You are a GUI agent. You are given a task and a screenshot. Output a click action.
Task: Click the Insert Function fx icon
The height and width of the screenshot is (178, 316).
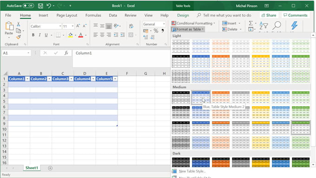tap(66, 53)
